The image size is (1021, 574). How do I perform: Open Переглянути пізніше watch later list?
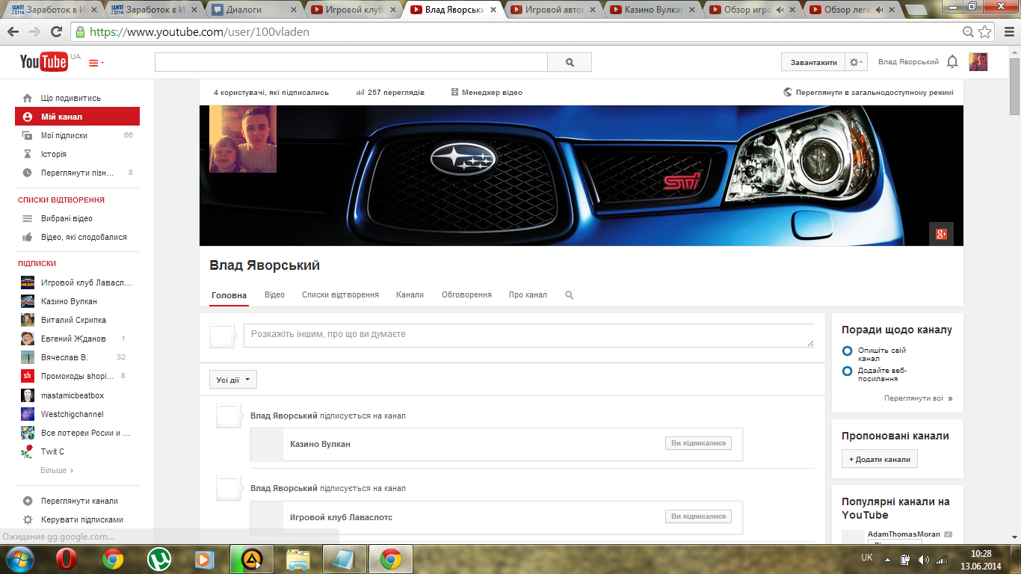(x=77, y=173)
